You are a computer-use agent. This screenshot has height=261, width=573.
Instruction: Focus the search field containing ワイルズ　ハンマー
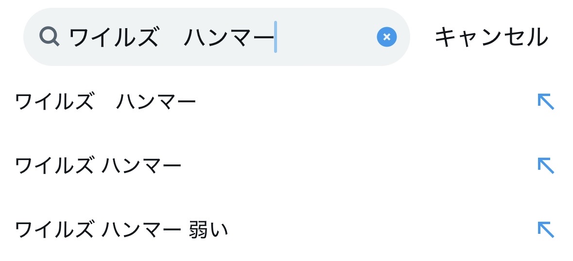tap(217, 37)
